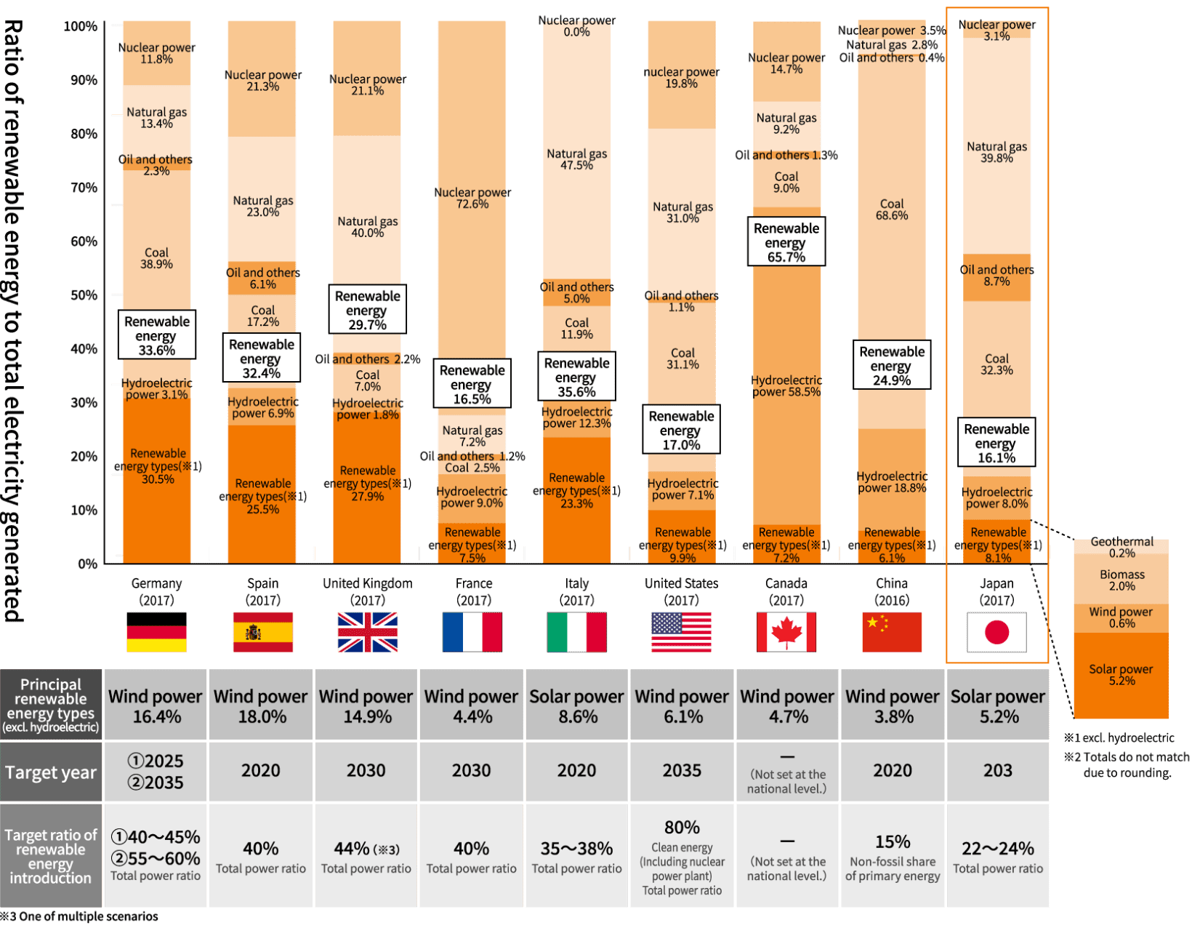Select the Japan flag icon

[x=996, y=631]
